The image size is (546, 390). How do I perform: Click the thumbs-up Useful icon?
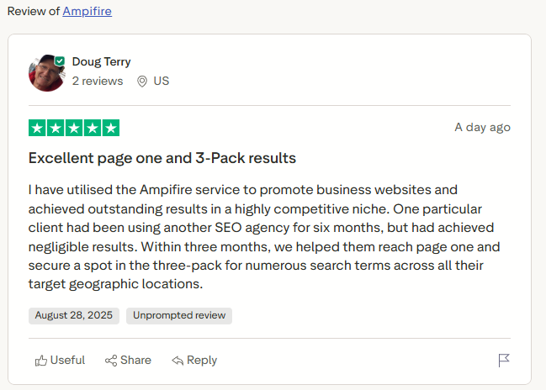[40, 361]
